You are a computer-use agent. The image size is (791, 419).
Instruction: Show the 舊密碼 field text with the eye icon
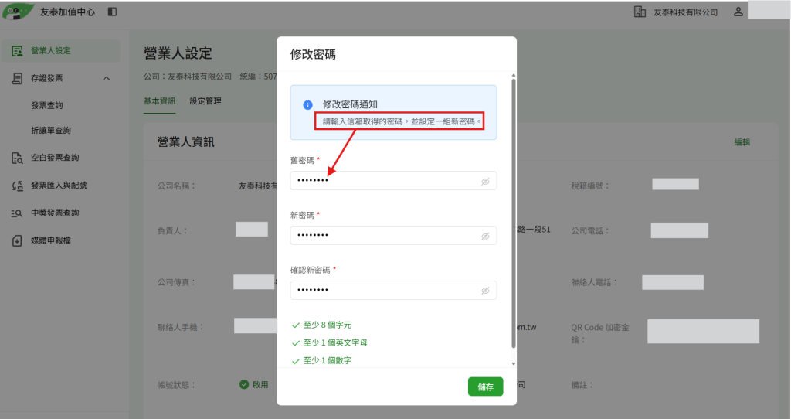pos(485,181)
